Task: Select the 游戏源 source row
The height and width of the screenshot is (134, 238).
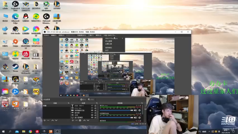Action: (x=84, y=113)
